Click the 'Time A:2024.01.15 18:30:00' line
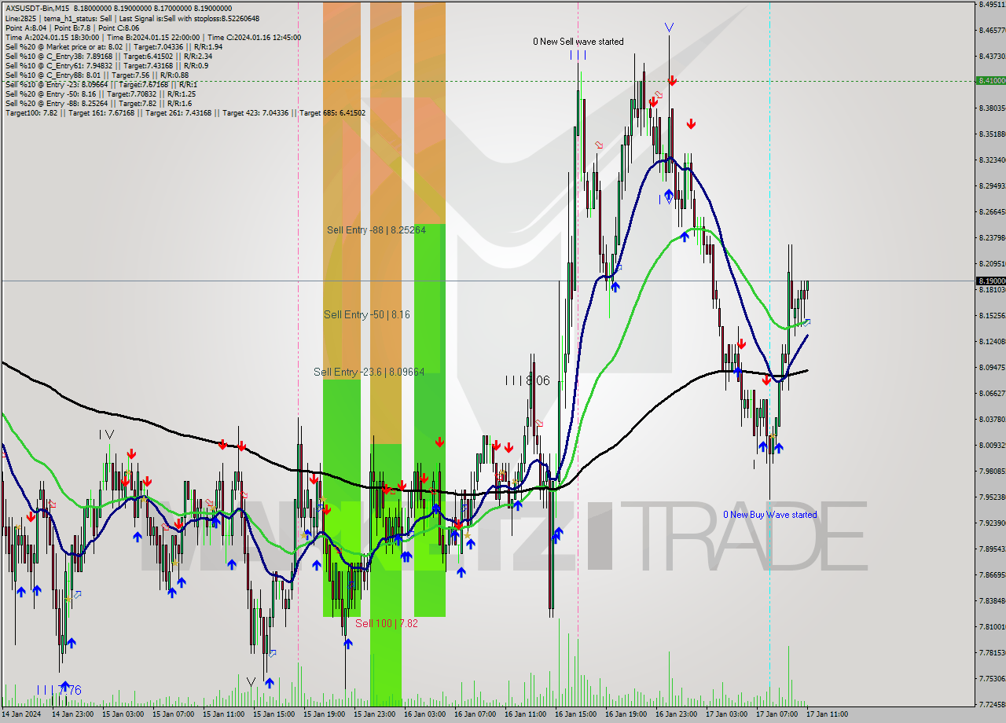 tap(152, 37)
